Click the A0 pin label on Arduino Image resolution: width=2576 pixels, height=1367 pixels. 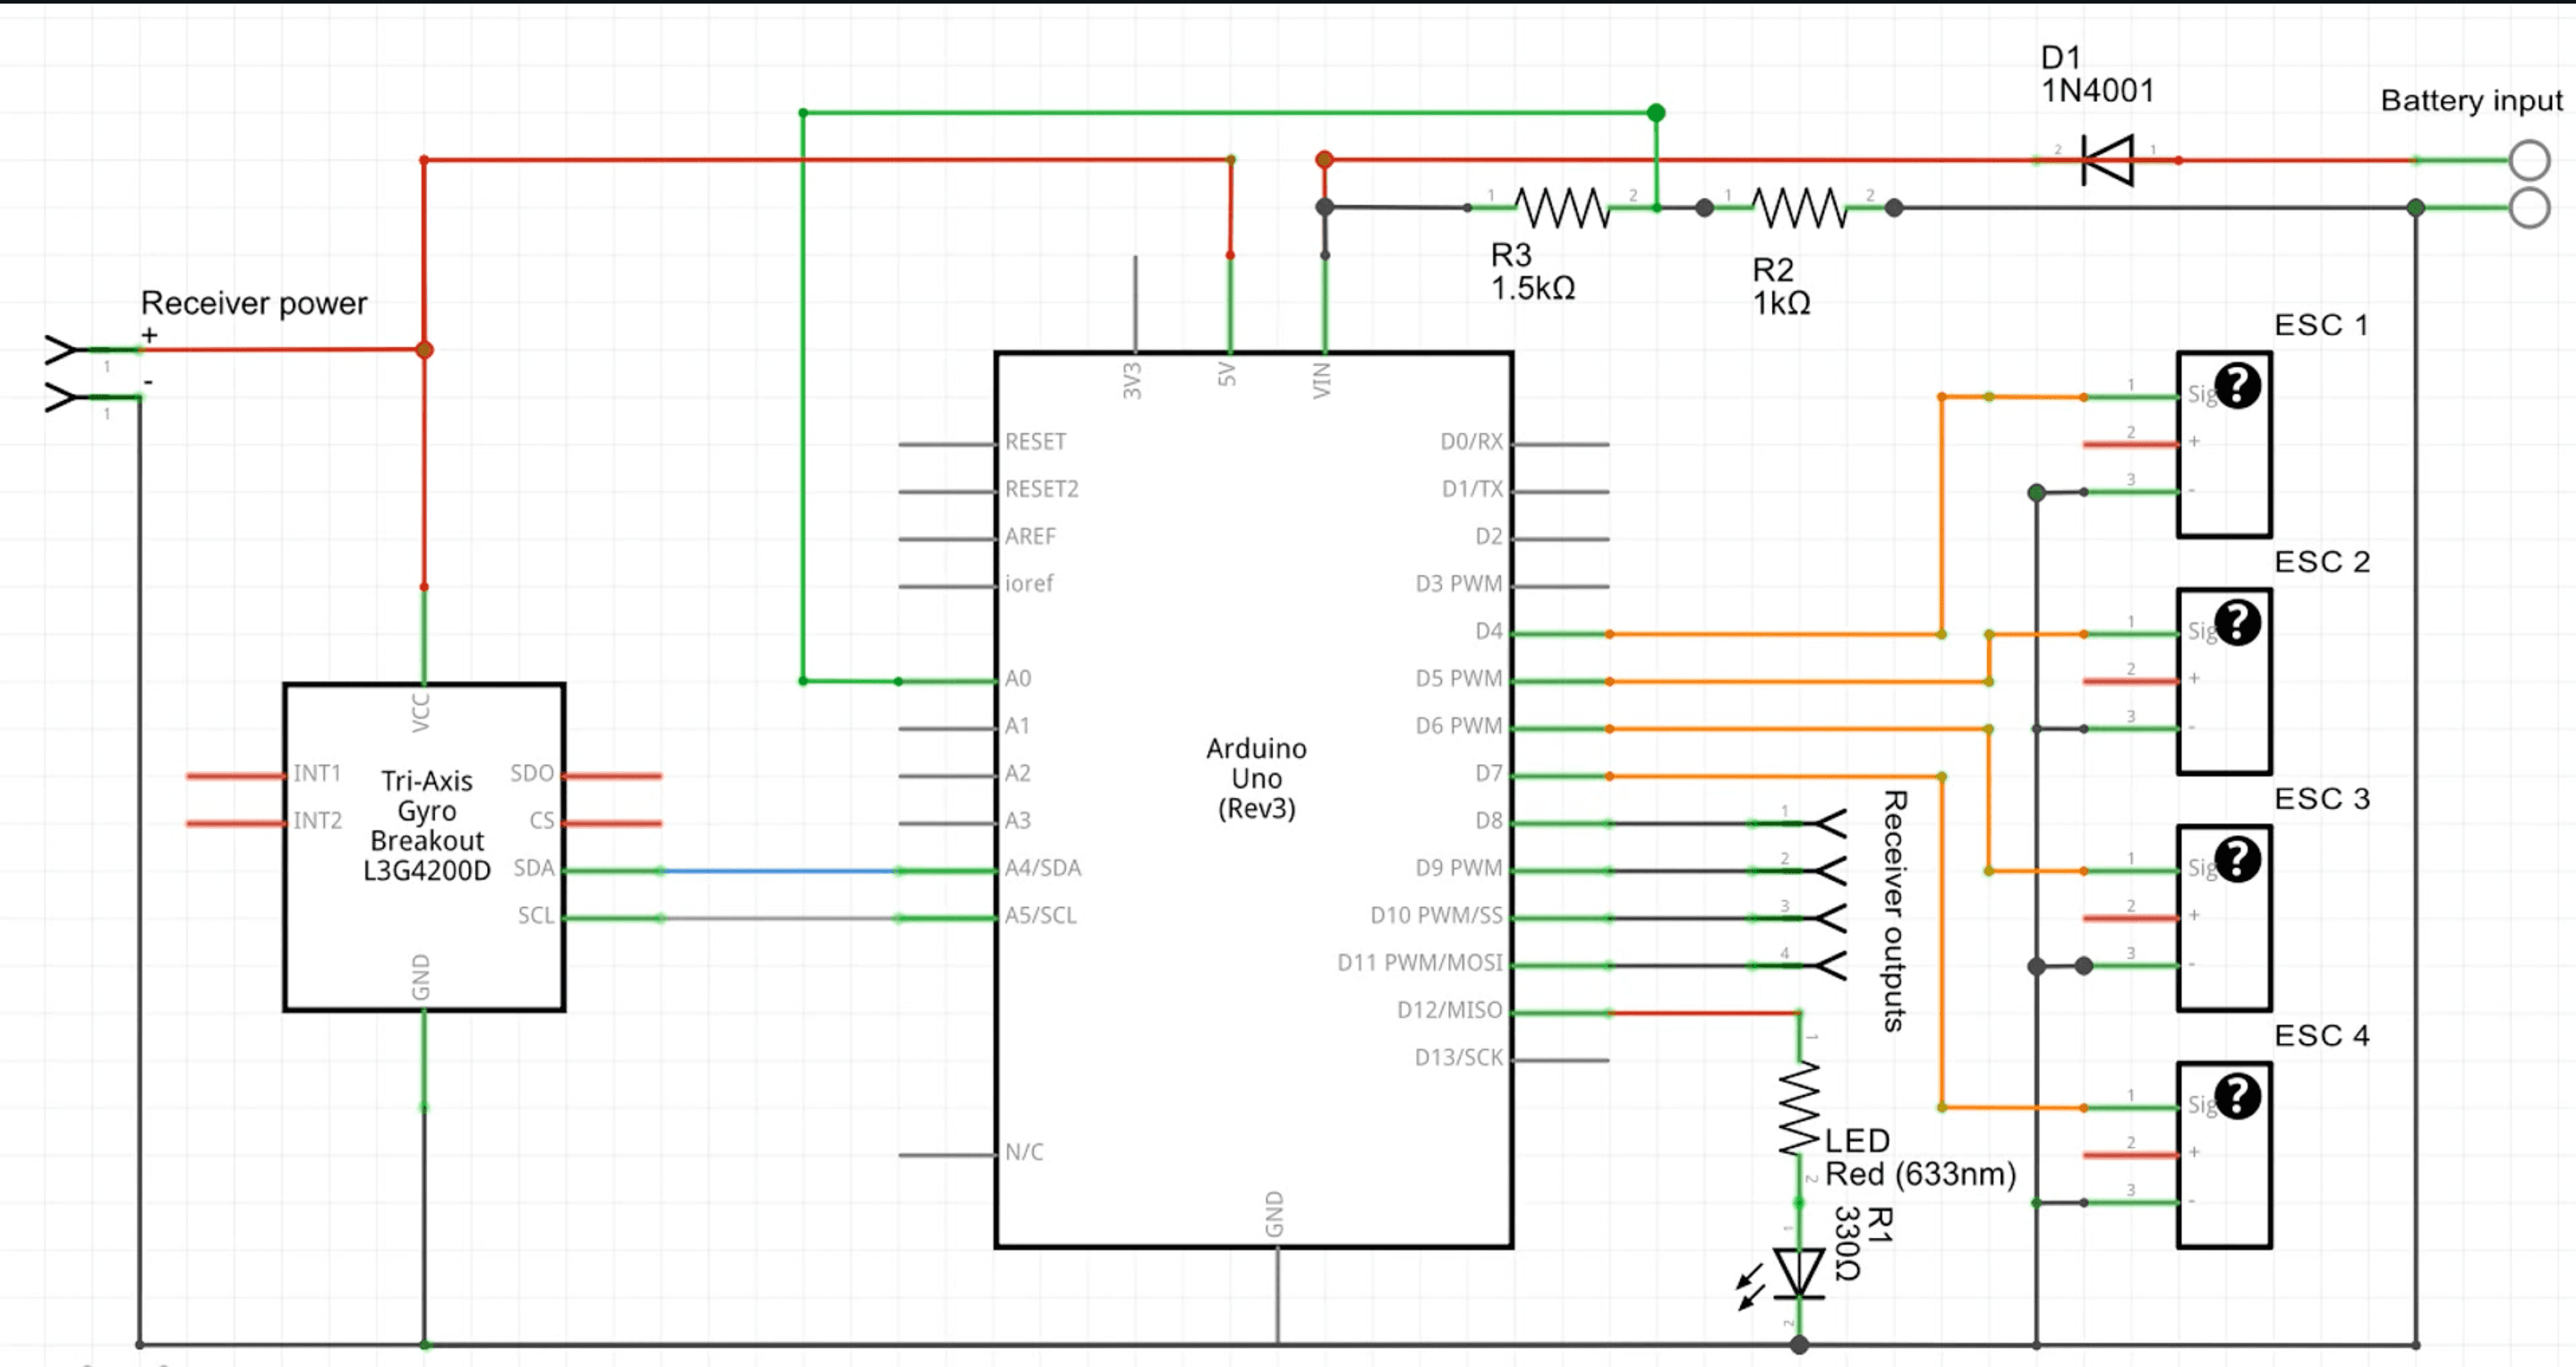pyautogui.click(x=1018, y=680)
